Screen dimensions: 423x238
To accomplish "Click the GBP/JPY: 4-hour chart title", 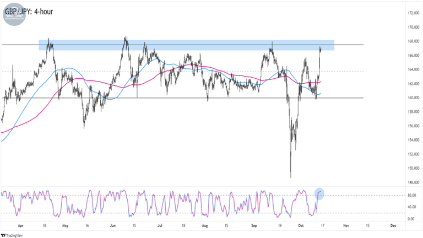I will 29,12.
